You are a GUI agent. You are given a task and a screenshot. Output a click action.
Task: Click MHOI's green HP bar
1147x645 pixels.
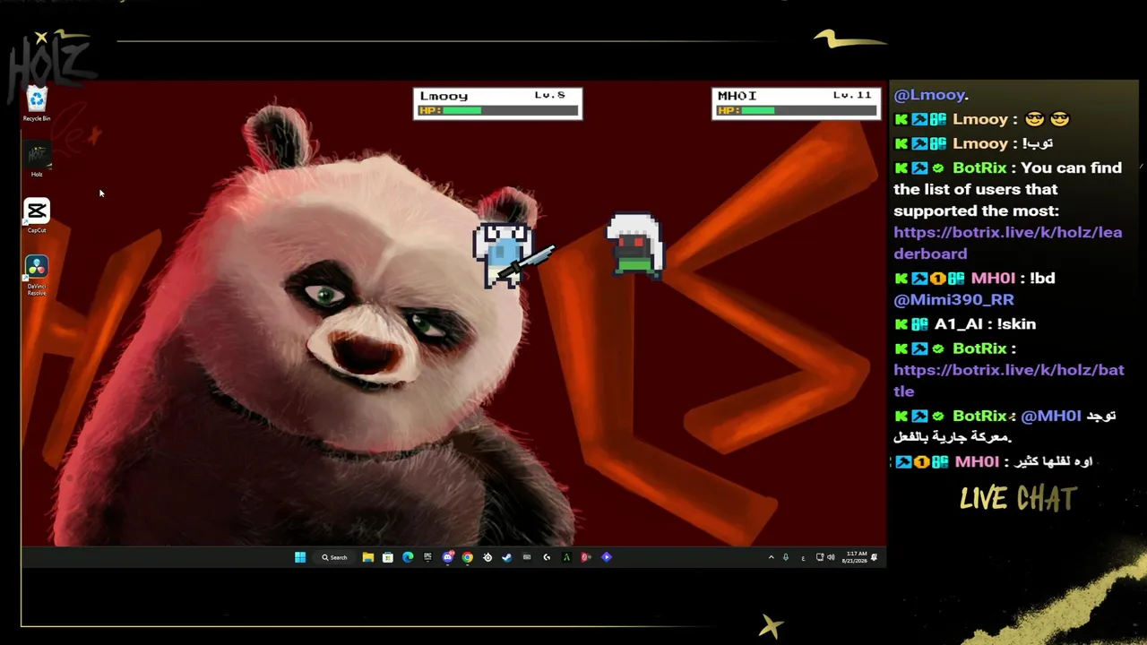pyautogui.click(x=758, y=110)
